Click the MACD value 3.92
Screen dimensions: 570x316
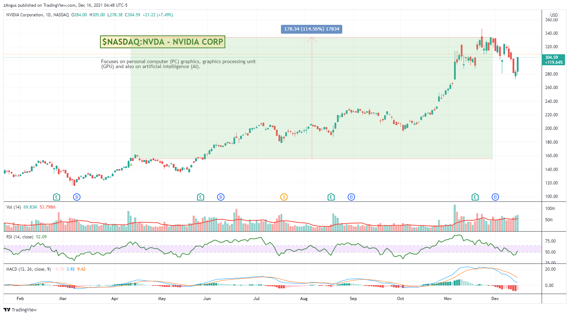click(x=71, y=269)
